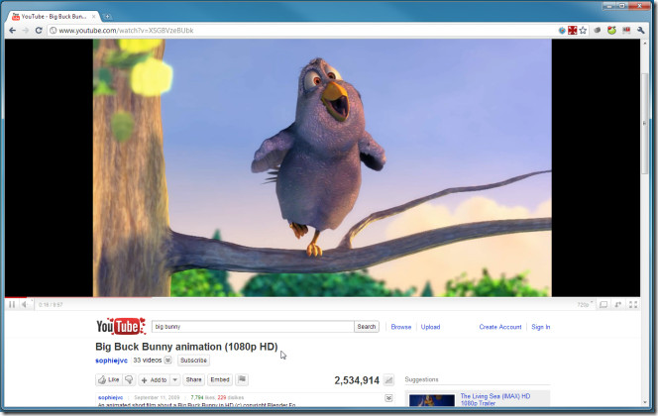The width and height of the screenshot is (658, 416).
Task: Subscribe to sophiejvc channel
Action: click(193, 361)
